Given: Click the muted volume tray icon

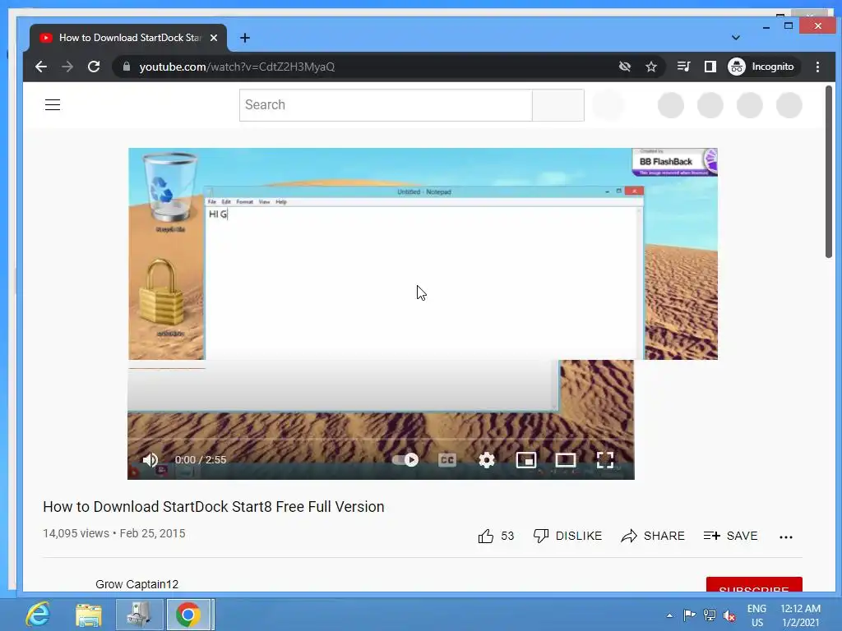Looking at the screenshot, I should coord(729,615).
